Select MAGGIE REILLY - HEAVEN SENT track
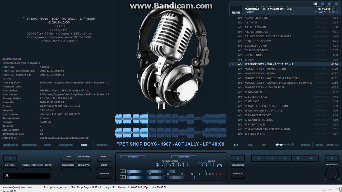Viewport: 342px width, 192px height. click(284, 87)
